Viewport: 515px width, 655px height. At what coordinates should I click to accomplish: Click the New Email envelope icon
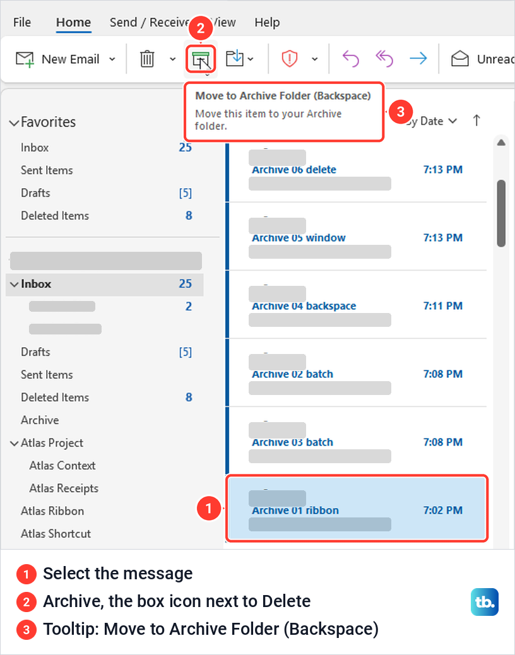25,59
